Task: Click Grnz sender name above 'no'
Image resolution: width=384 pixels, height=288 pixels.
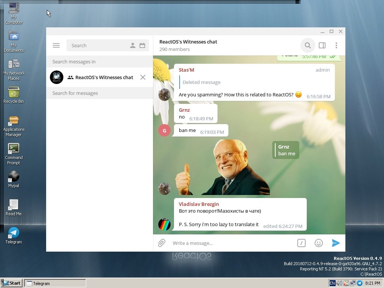Action: click(x=184, y=110)
